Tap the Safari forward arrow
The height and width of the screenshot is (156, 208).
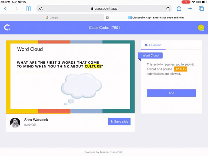[x=16, y=9]
